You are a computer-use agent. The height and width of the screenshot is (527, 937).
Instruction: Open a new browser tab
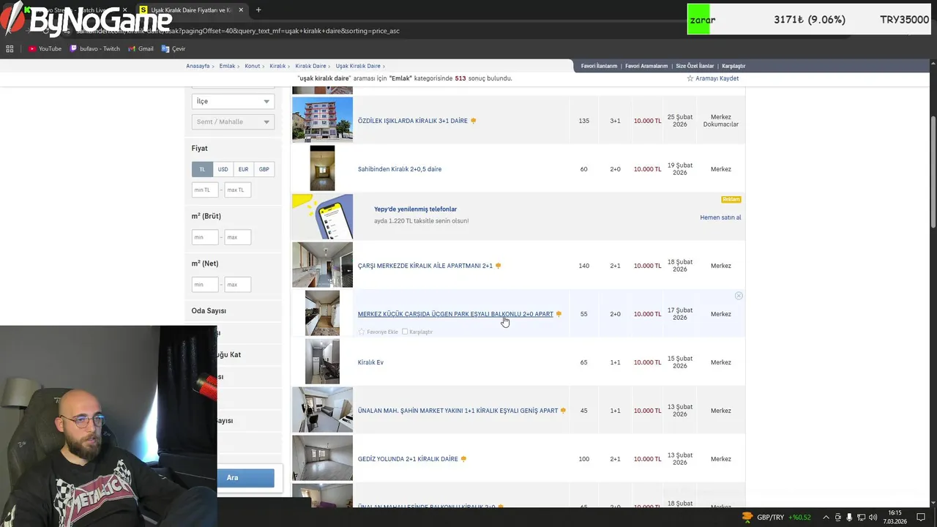[258, 10]
